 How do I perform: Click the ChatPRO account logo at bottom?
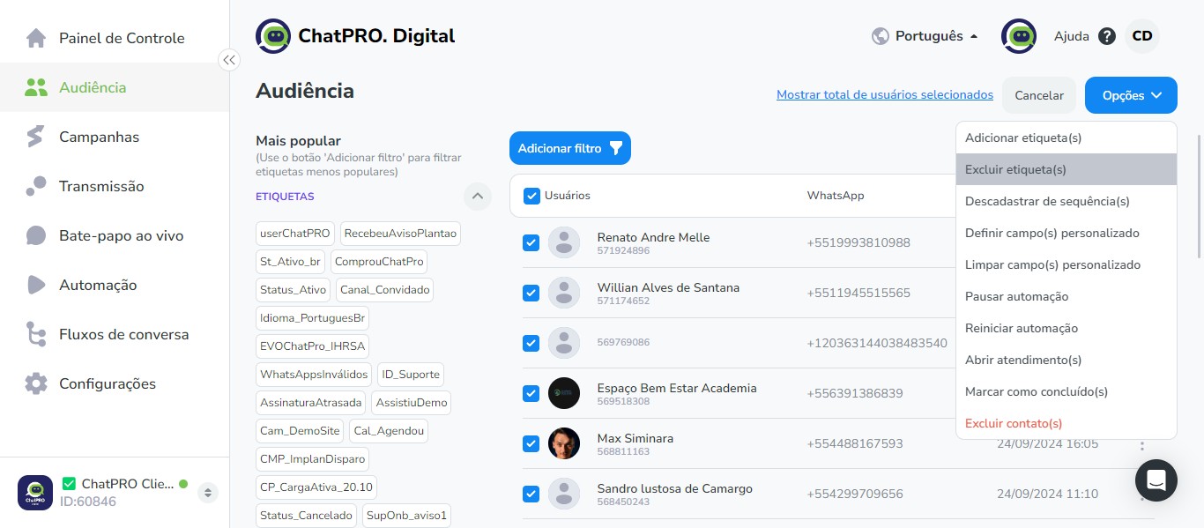click(35, 492)
